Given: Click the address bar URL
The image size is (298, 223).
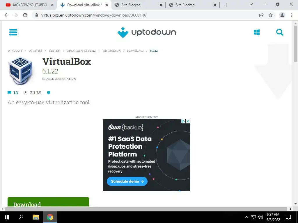Looking at the screenshot, I should coord(94,15).
